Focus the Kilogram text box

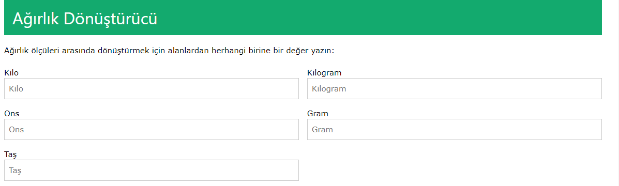(455, 89)
